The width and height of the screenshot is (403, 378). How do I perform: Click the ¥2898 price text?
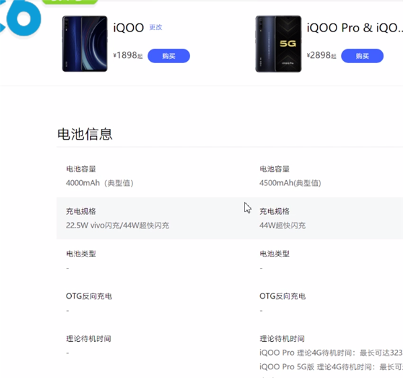pyautogui.click(x=322, y=55)
